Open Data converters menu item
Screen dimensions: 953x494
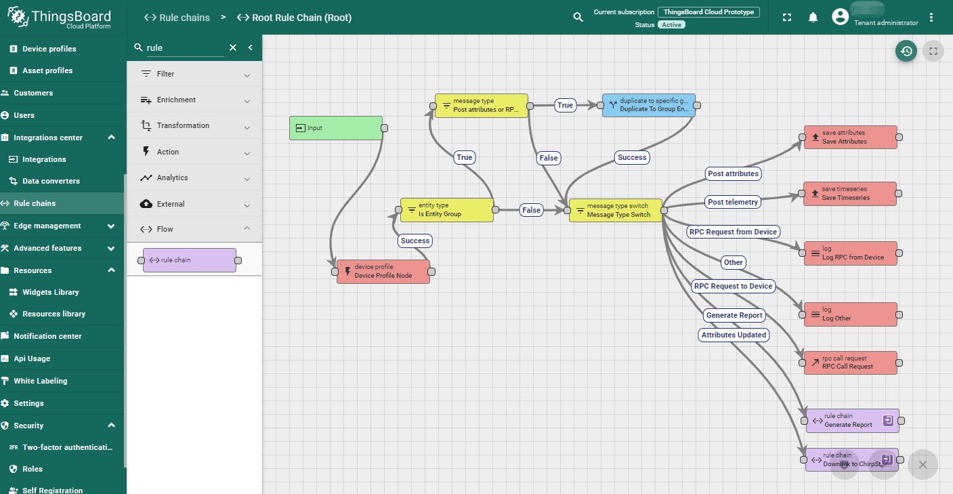(62, 181)
